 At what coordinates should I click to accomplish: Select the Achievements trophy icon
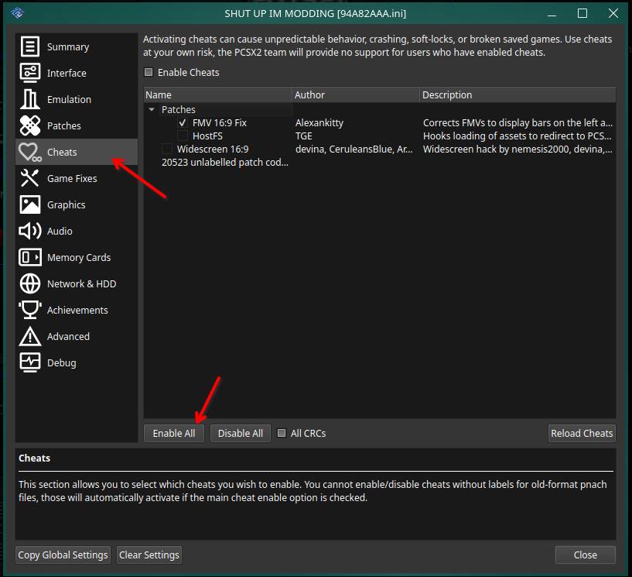click(30, 310)
